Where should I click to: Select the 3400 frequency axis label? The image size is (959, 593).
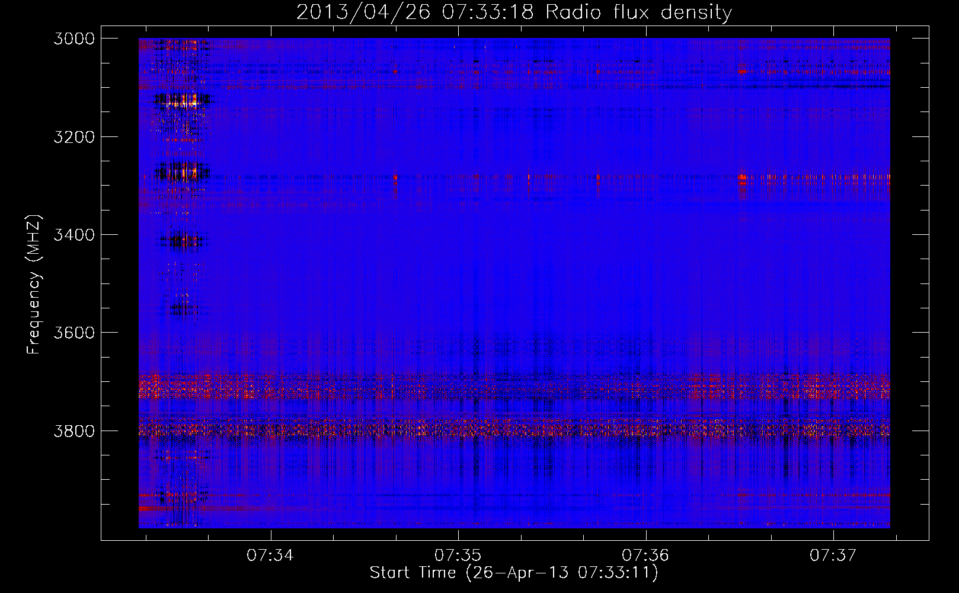(x=74, y=235)
